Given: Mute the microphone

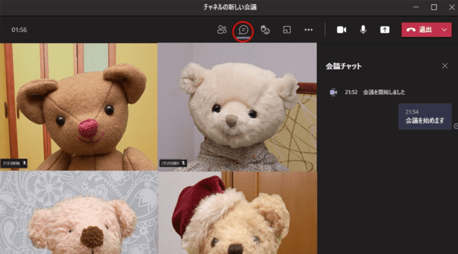Looking at the screenshot, I should pyautogui.click(x=363, y=30).
